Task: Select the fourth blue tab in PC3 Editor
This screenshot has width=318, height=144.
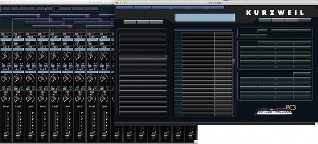Action: coord(179,8)
